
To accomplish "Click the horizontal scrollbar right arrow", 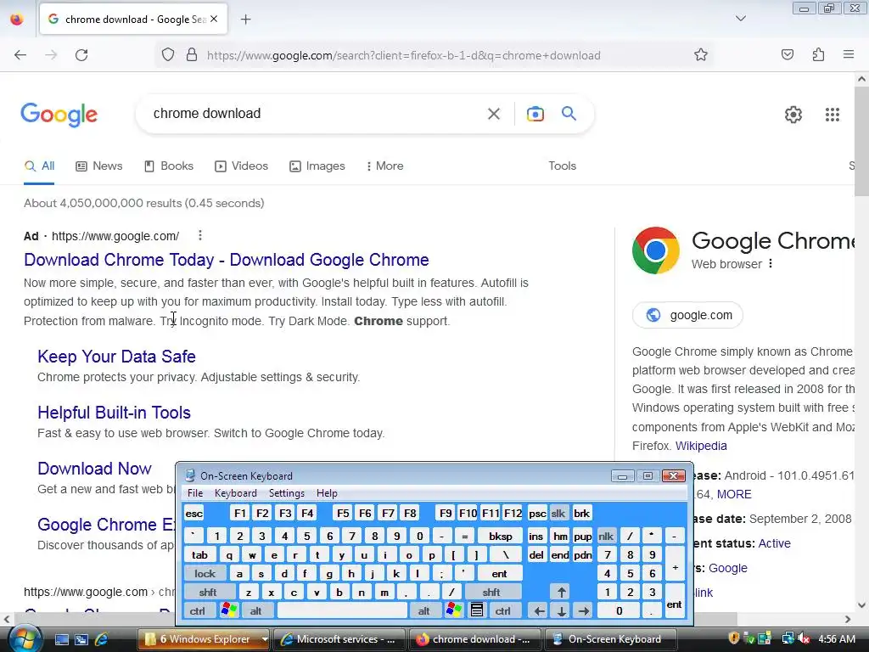I will click(x=848, y=618).
